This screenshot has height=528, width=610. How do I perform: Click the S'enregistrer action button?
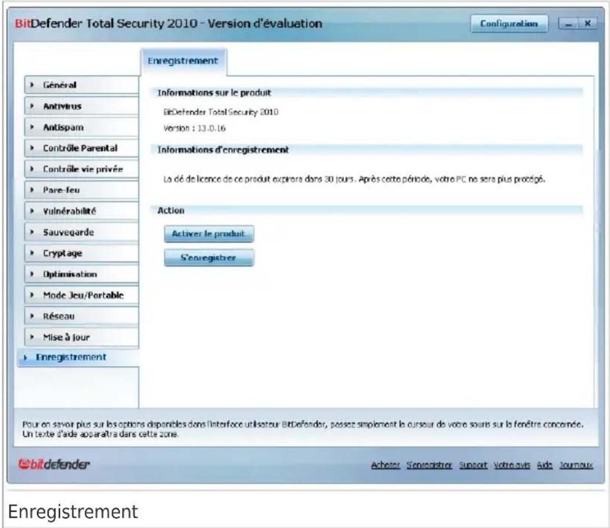[x=209, y=258]
